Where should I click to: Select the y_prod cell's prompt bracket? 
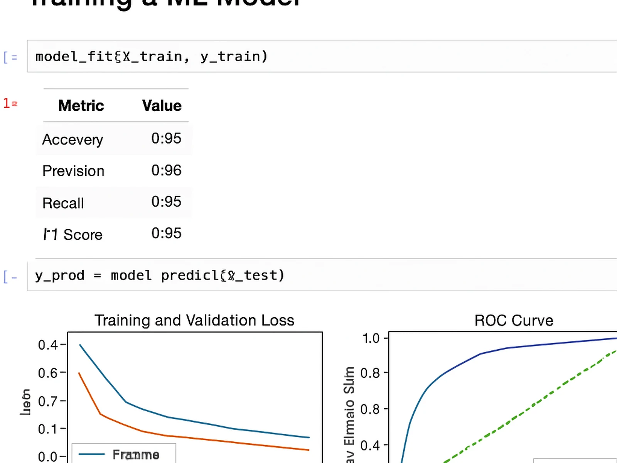(x=10, y=277)
